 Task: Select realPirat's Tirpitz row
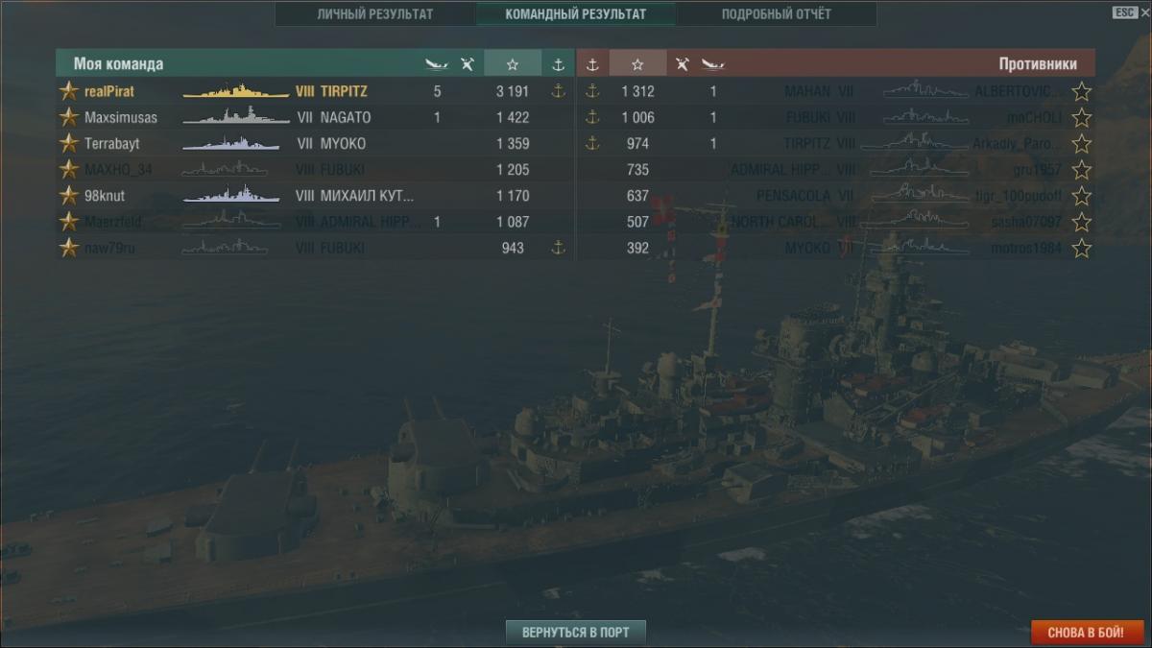315,91
